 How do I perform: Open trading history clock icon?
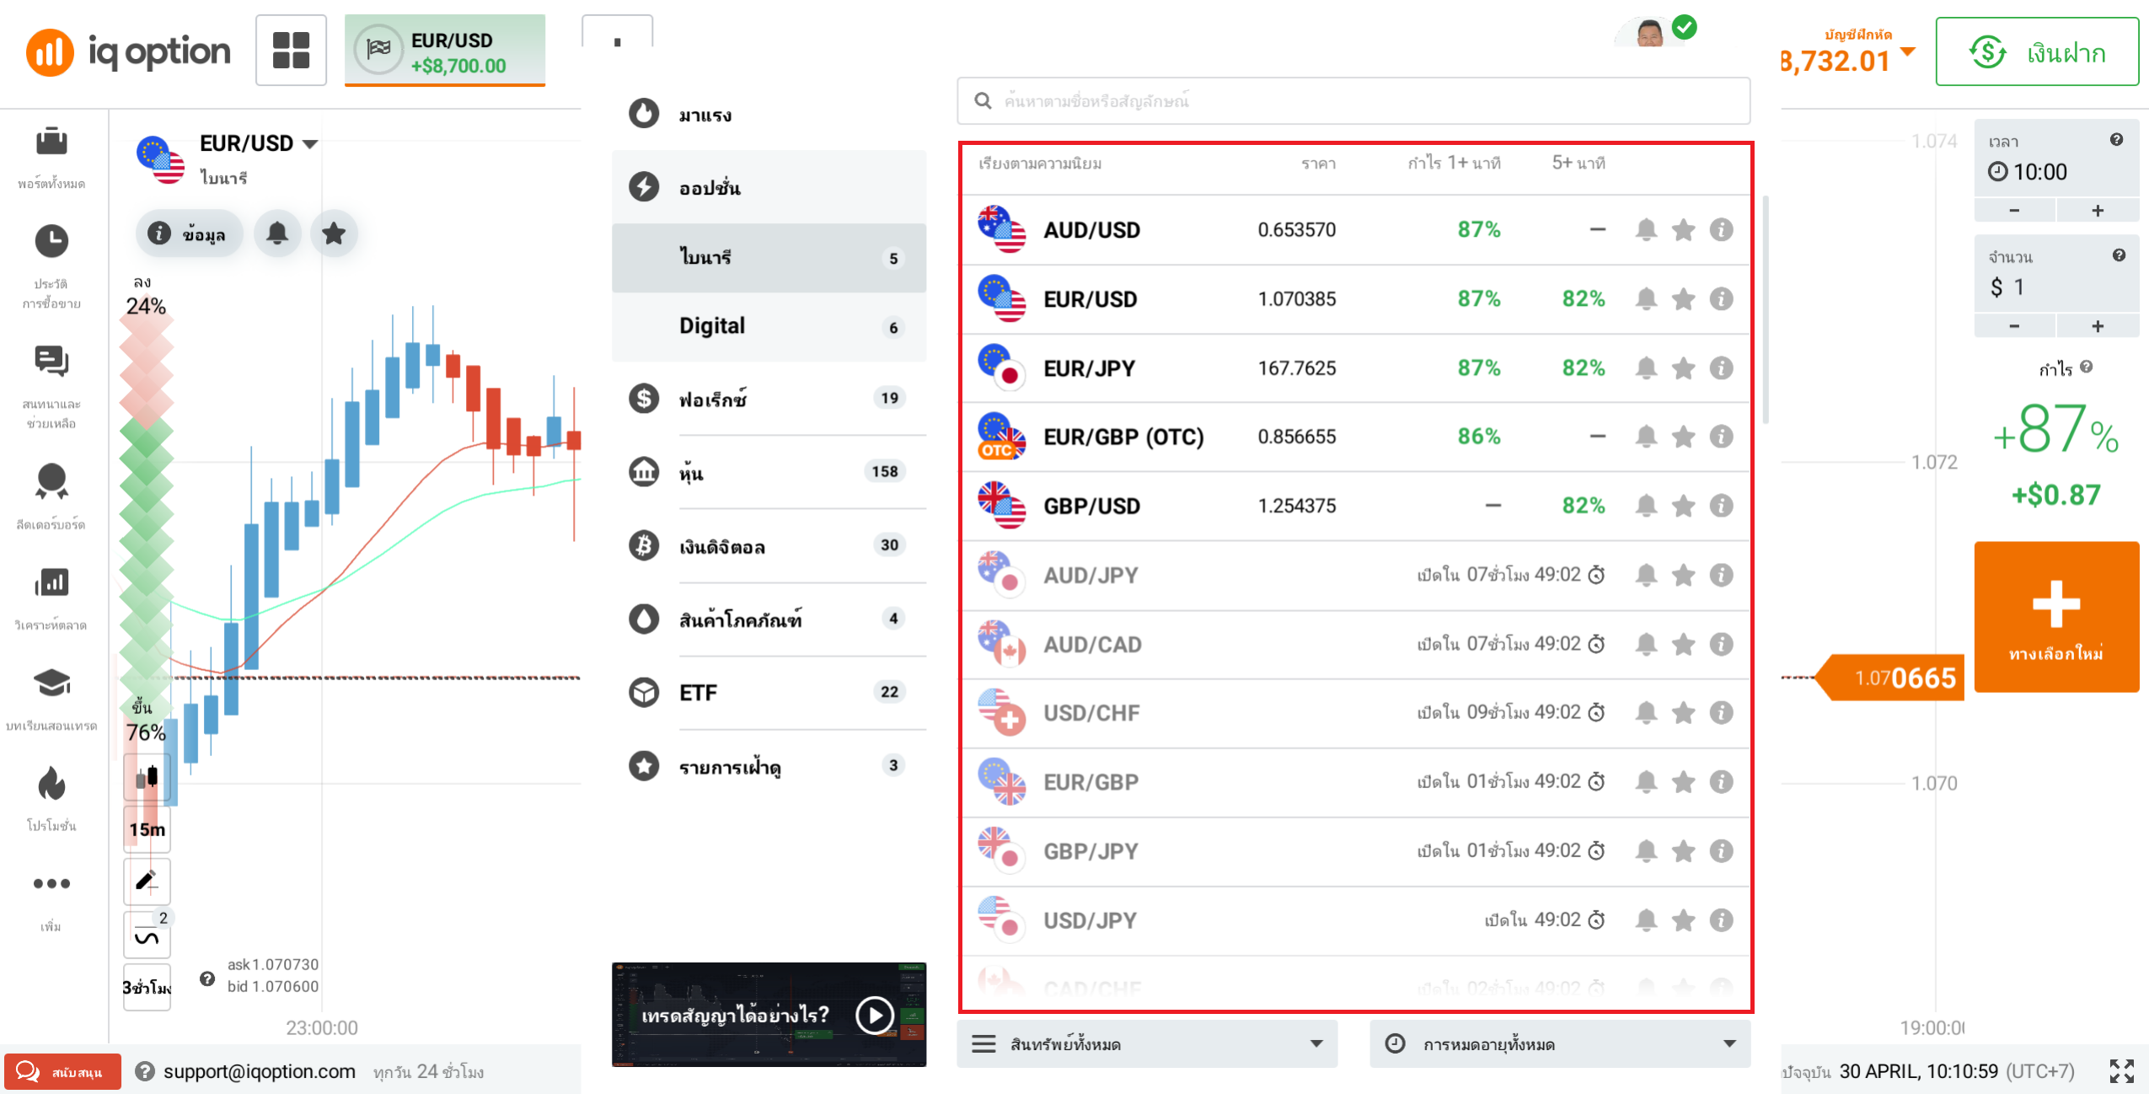[51, 241]
